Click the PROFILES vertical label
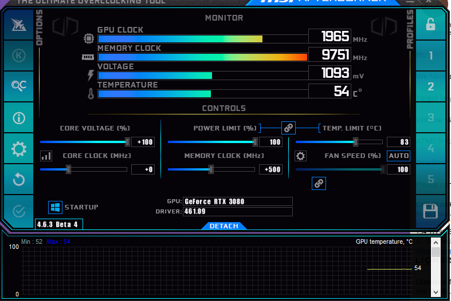This screenshot has width=451, height=301. [410, 29]
